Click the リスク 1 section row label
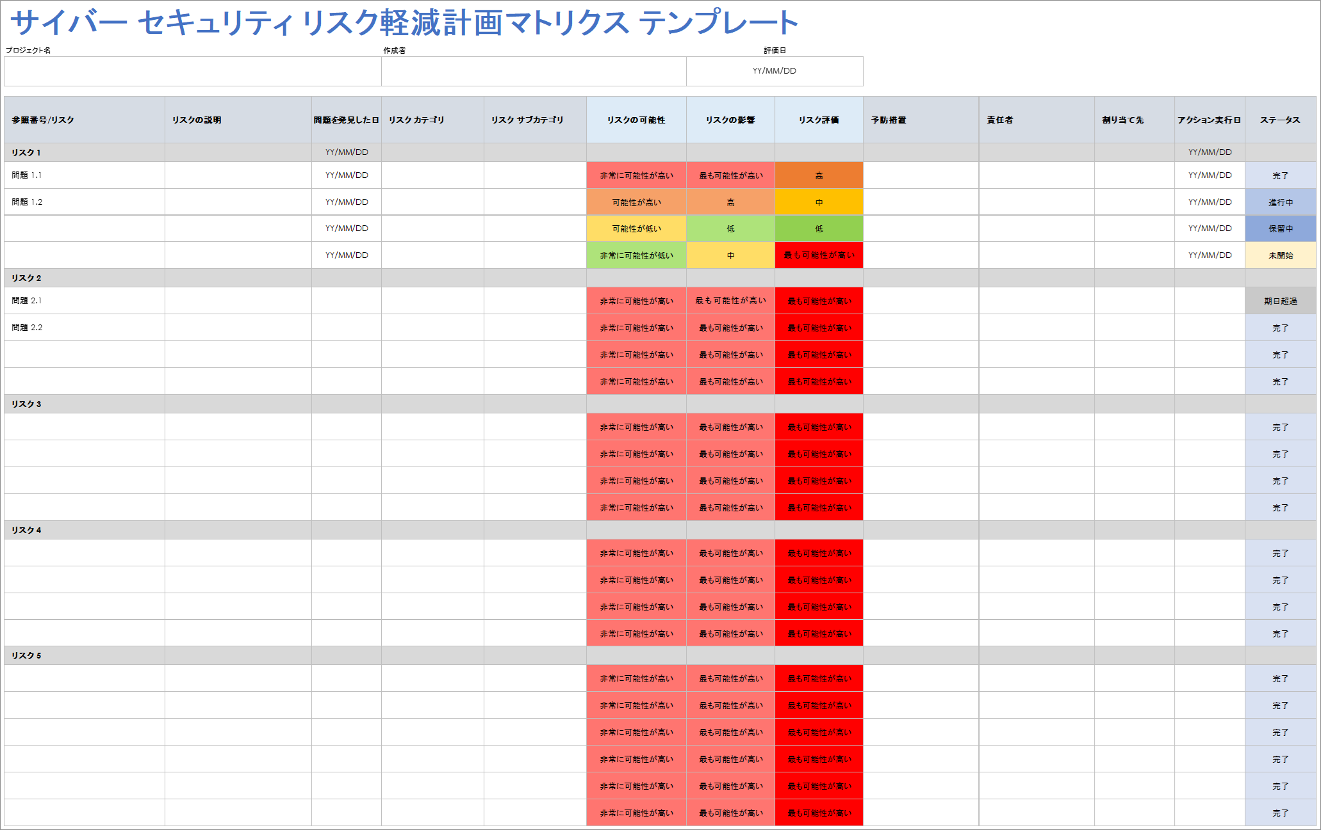 (26, 152)
